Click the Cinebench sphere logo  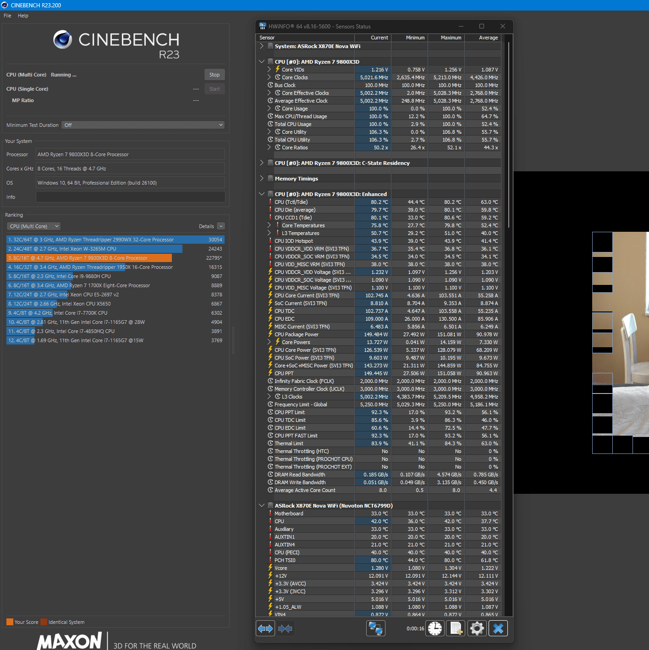pos(63,39)
